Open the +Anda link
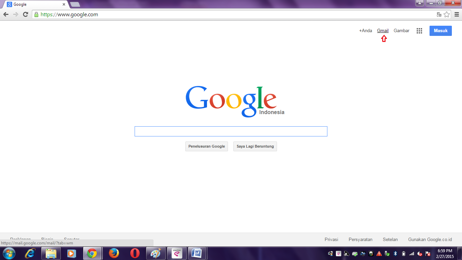 click(366, 30)
